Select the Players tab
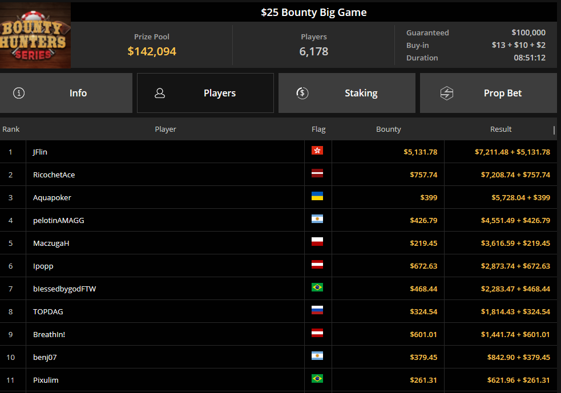This screenshot has height=393, width=561. (x=205, y=93)
